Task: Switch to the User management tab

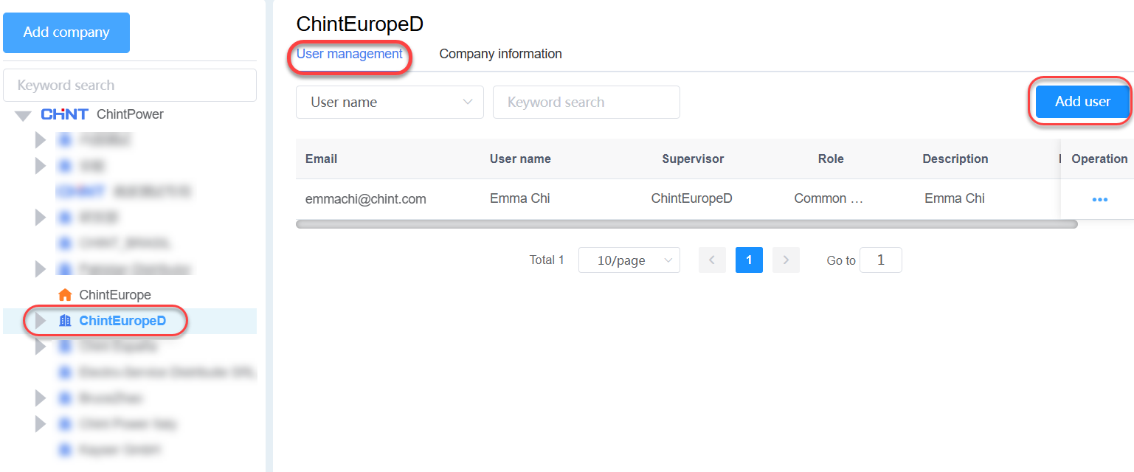Action: click(x=350, y=54)
